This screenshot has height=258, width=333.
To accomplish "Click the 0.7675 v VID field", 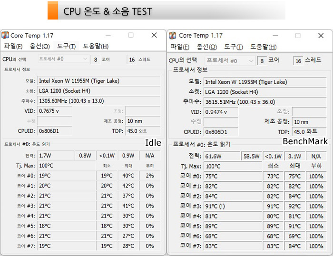I will [x=54, y=111].
